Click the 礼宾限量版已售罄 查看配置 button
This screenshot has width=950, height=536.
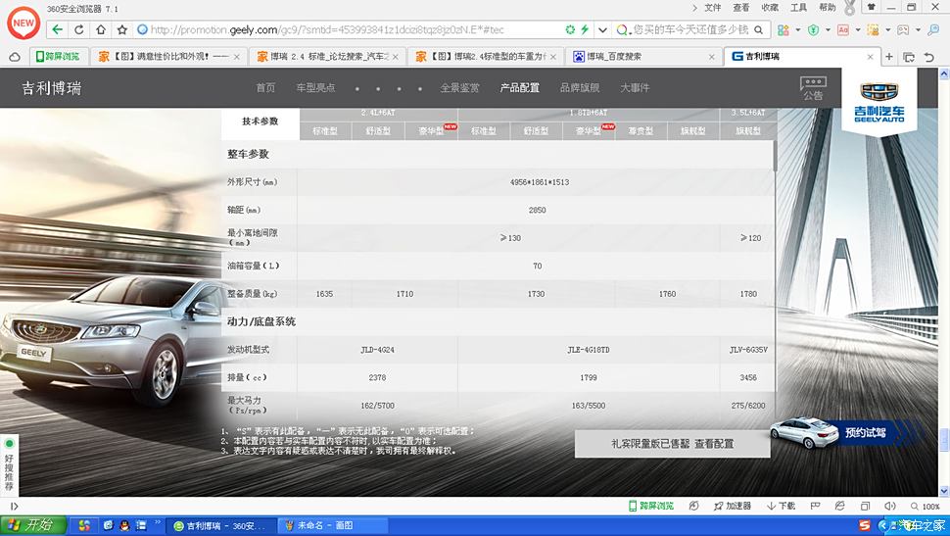click(x=672, y=444)
